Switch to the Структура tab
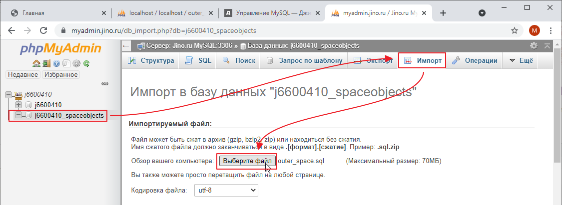 click(x=151, y=61)
